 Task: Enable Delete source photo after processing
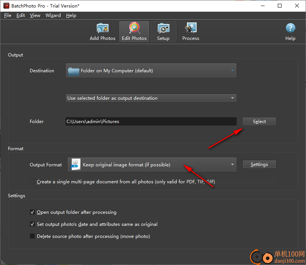click(32, 236)
